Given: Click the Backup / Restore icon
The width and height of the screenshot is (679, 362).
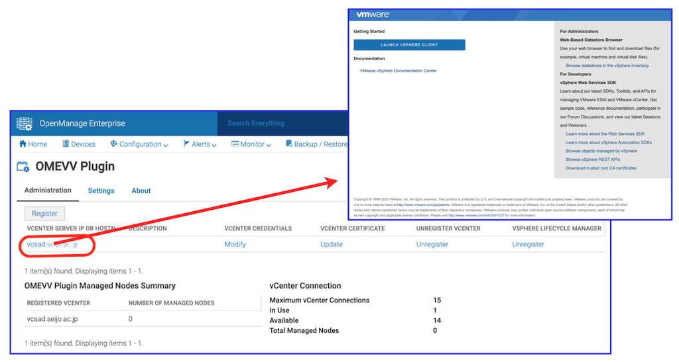Looking at the screenshot, I should click(x=289, y=144).
